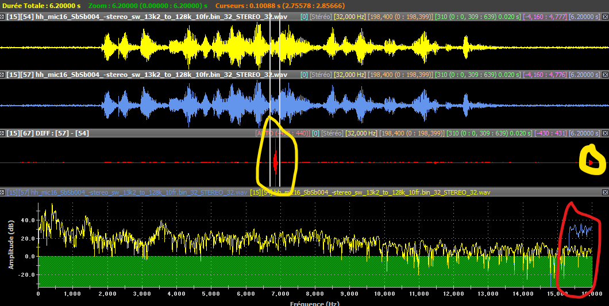
Task: Close the DIFF : [57] - [54] track
Action: (604, 133)
